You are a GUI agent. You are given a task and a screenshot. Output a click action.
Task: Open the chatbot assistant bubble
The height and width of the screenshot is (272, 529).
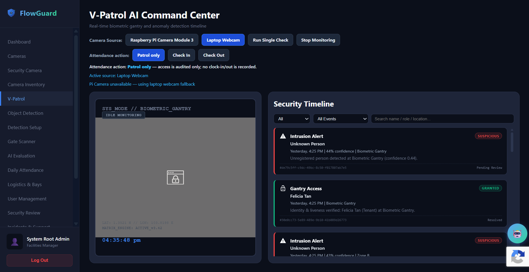click(517, 233)
